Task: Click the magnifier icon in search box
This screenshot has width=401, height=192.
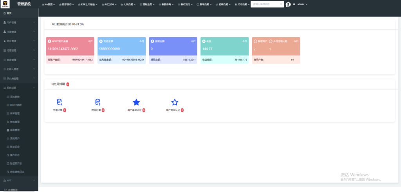Action: 281,4
